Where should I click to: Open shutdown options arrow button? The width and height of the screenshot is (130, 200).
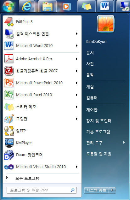coord(112,190)
